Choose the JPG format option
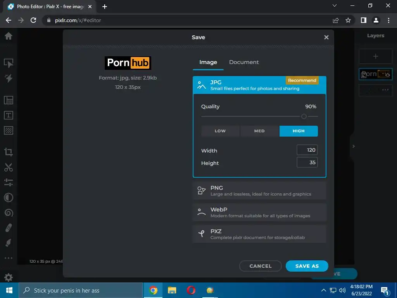This screenshot has height=298, width=397. [x=259, y=85]
